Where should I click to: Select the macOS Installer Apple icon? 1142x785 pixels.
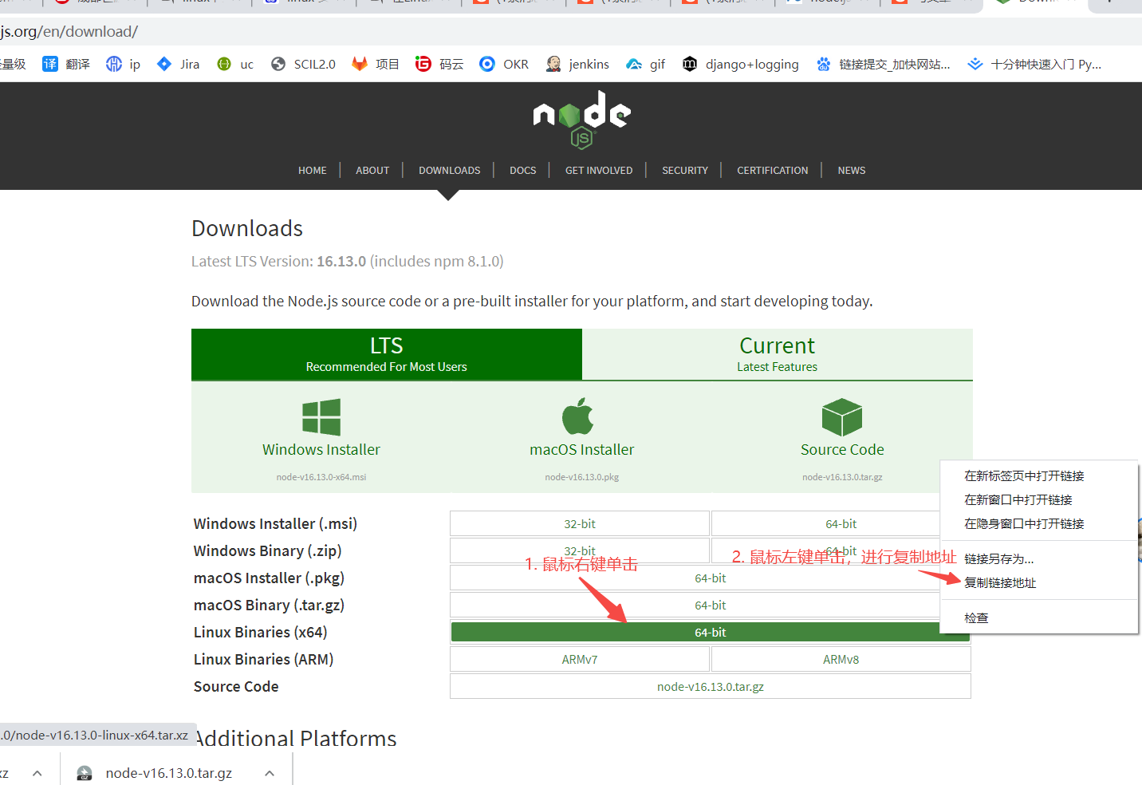581,417
